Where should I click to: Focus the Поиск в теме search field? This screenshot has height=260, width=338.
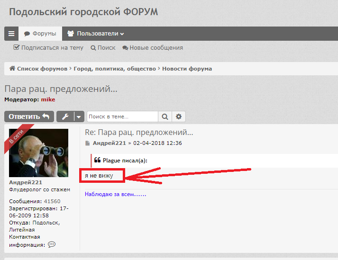[122, 117]
